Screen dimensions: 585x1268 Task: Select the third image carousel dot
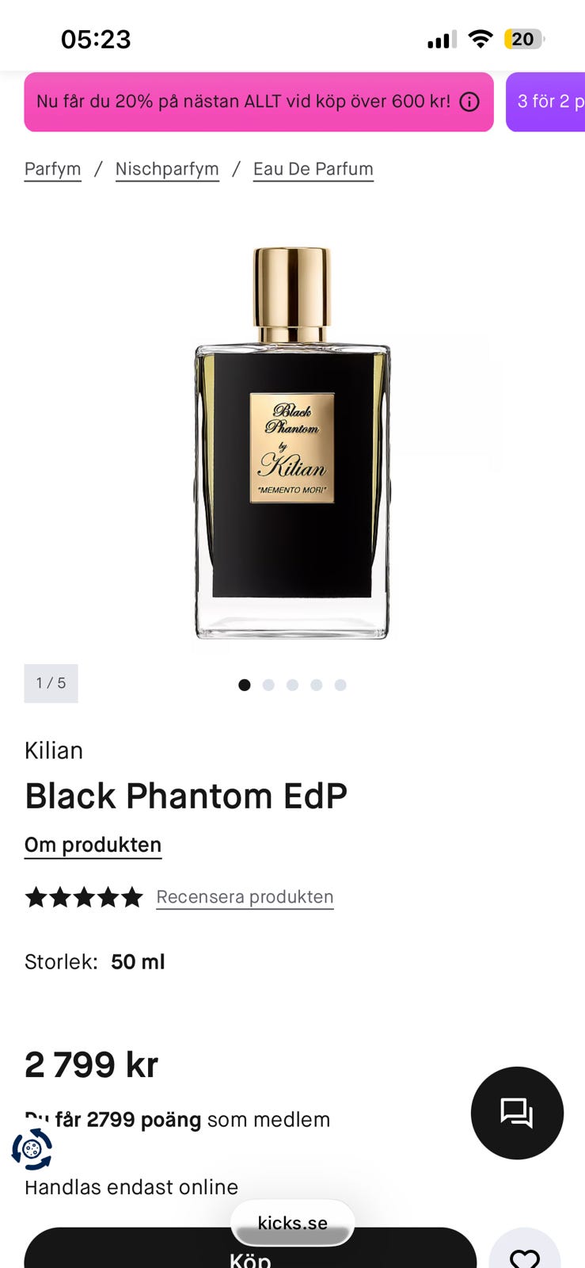(292, 685)
